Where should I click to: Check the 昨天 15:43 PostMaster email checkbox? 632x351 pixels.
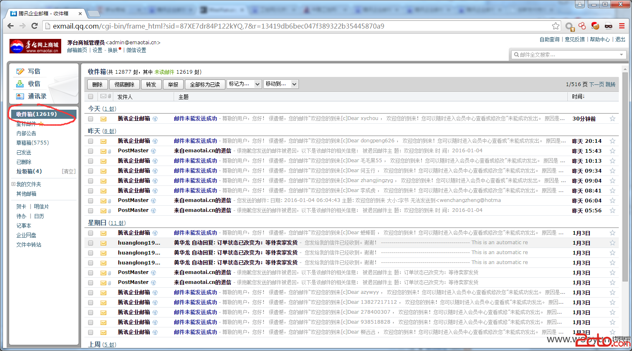coord(91,151)
